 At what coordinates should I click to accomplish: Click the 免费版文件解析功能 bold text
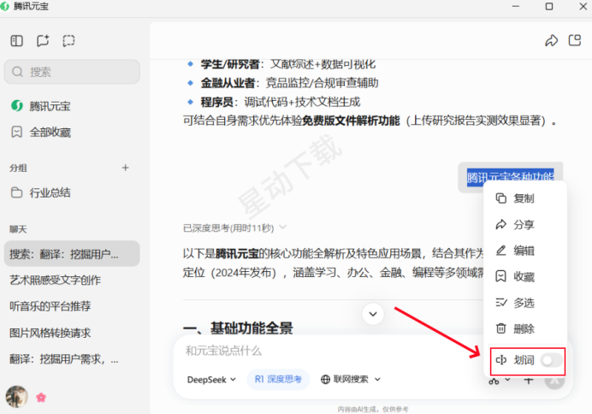click(x=351, y=121)
